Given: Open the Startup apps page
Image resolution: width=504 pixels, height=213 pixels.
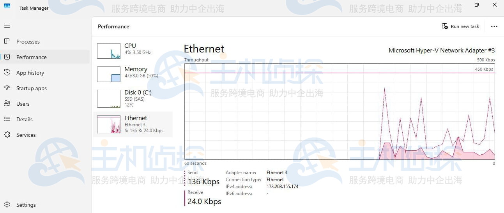Looking at the screenshot, I should click(x=31, y=88).
